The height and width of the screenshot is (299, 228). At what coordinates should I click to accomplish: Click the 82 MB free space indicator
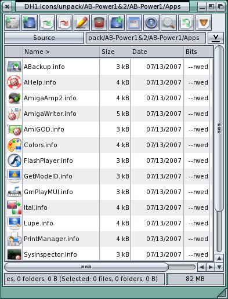tap(195, 279)
